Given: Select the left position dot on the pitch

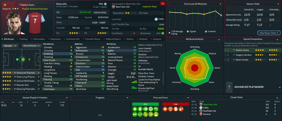Looking at the screenshot, I should tap(17, 59).
